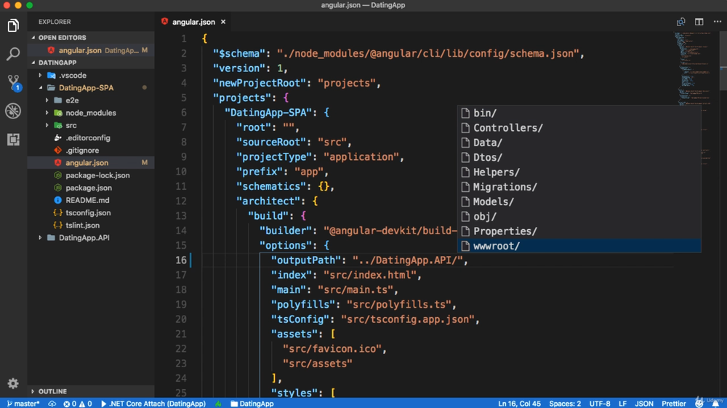Open the package-lock.json file
This screenshot has height=408, width=727.
90,175
